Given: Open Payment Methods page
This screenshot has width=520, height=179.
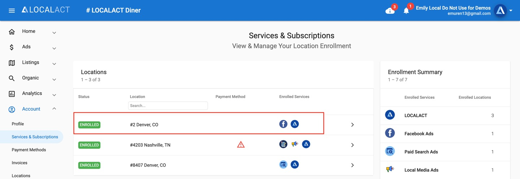Looking at the screenshot, I should pos(29,150).
